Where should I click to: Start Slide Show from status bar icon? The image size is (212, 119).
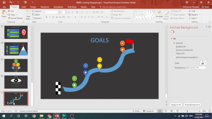(x=178, y=111)
